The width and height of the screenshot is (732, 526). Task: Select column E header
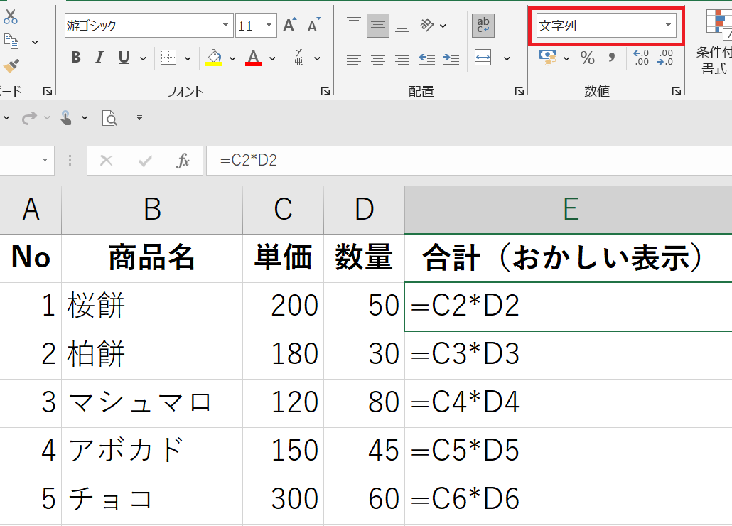[x=569, y=209]
